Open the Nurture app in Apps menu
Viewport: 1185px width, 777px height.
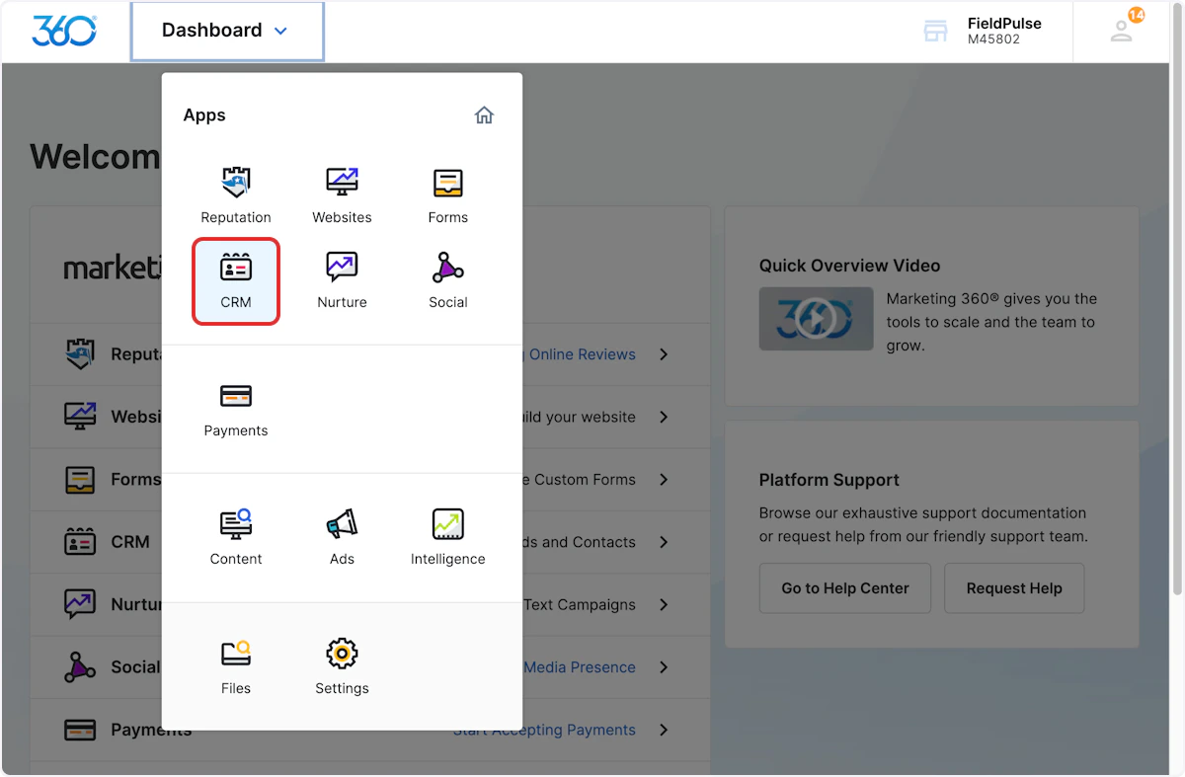[342, 281]
